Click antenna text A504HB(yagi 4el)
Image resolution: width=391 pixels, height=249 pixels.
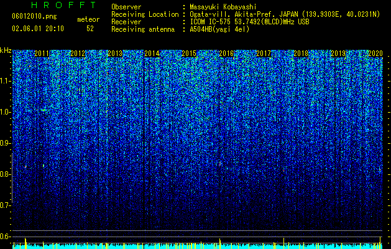(219, 29)
